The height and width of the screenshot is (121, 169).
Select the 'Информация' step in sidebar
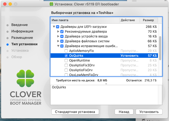(x=22, y=31)
